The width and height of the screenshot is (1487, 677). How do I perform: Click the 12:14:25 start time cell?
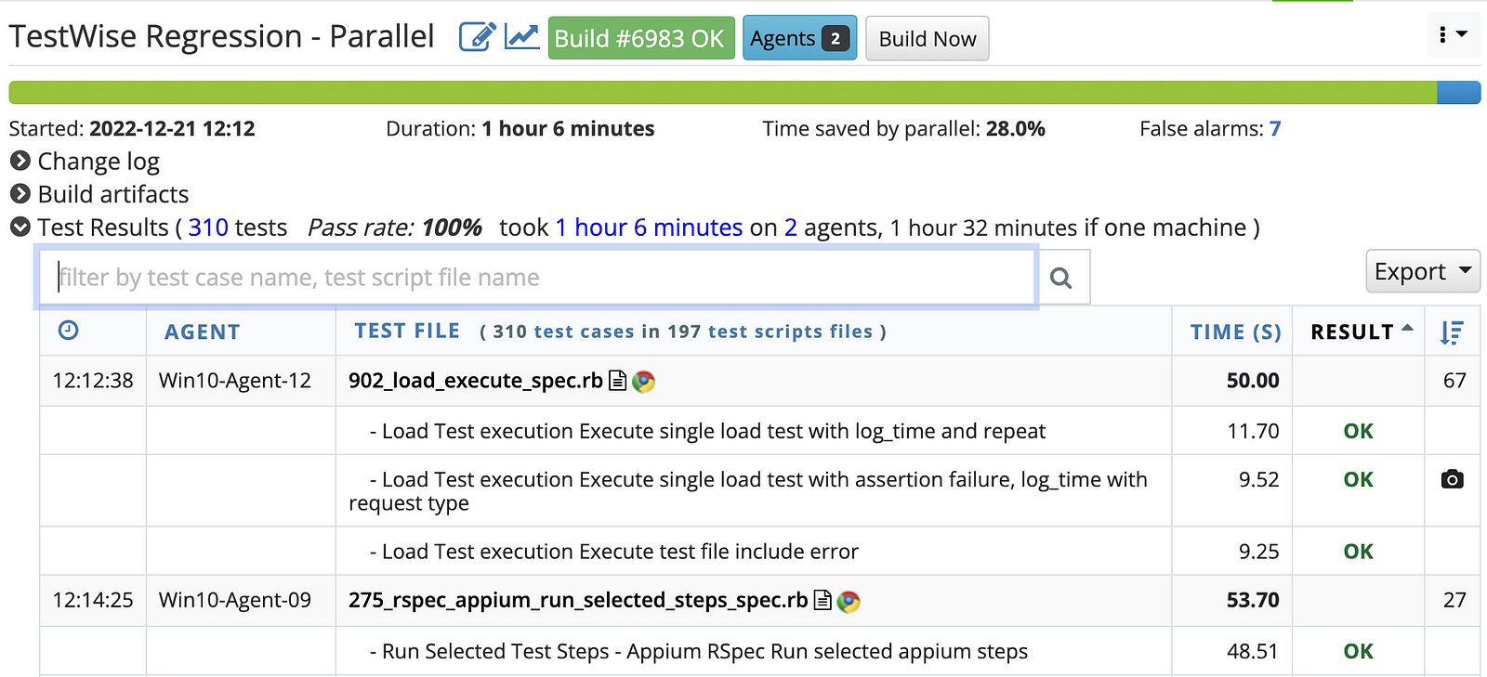pyautogui.click(x=93, y=601)
